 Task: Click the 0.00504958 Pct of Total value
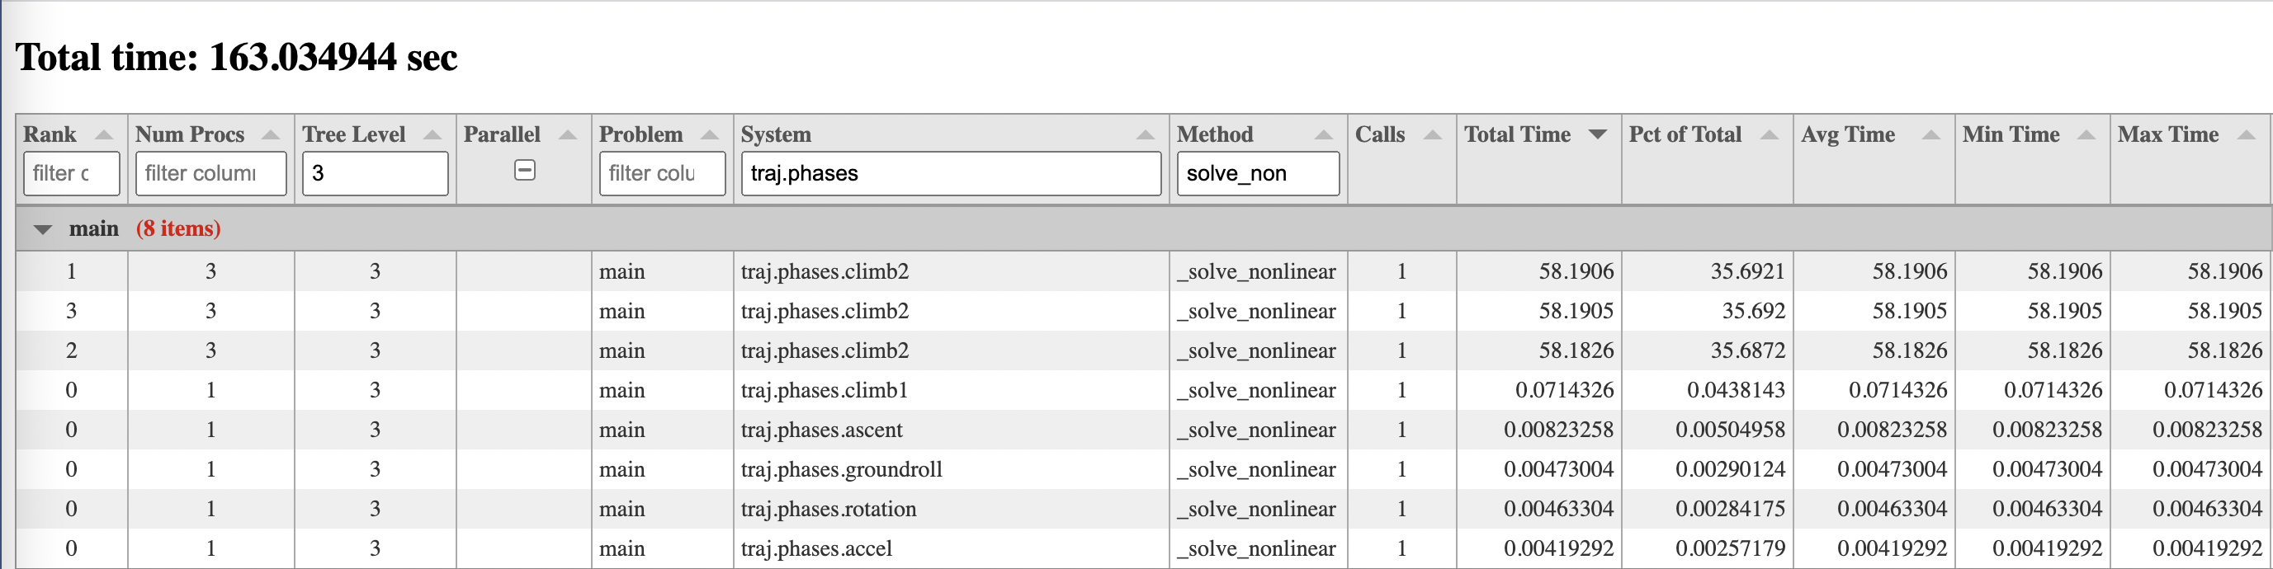[x=1731, y=430]
